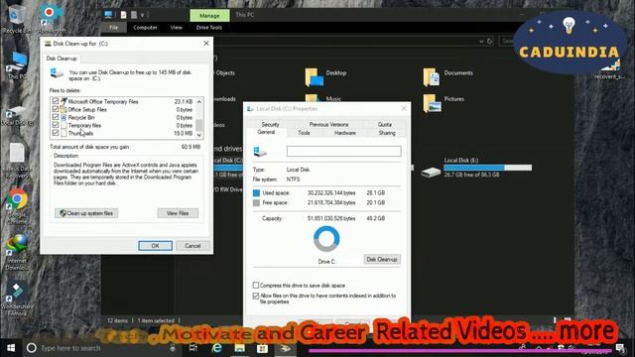Switch to the Security tab in Properties
This screenshot has height=357, width=635.
pos(270,124)
